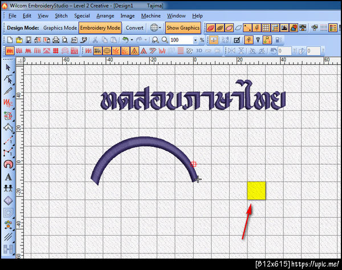
Task: Click the Zoom Box magnifier icon
Action: coord(156,40)
